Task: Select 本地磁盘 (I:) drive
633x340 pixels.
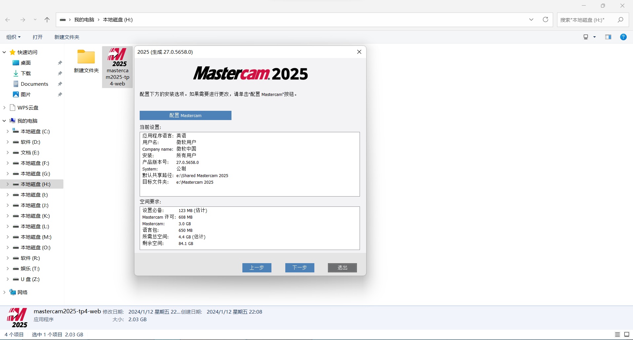Action: [34, 195]
